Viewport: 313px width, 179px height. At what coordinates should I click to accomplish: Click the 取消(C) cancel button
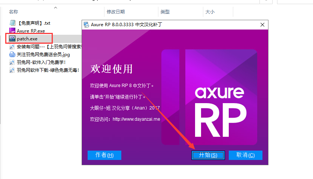pos(246,155)
